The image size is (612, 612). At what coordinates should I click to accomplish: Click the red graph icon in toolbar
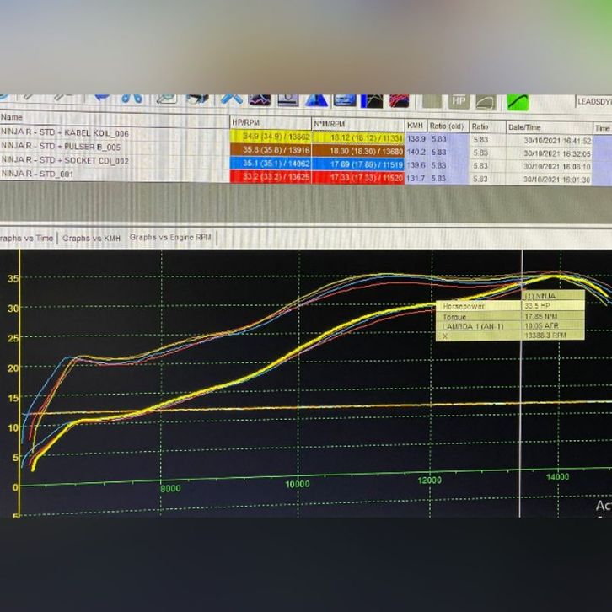(x=398, y=101)
